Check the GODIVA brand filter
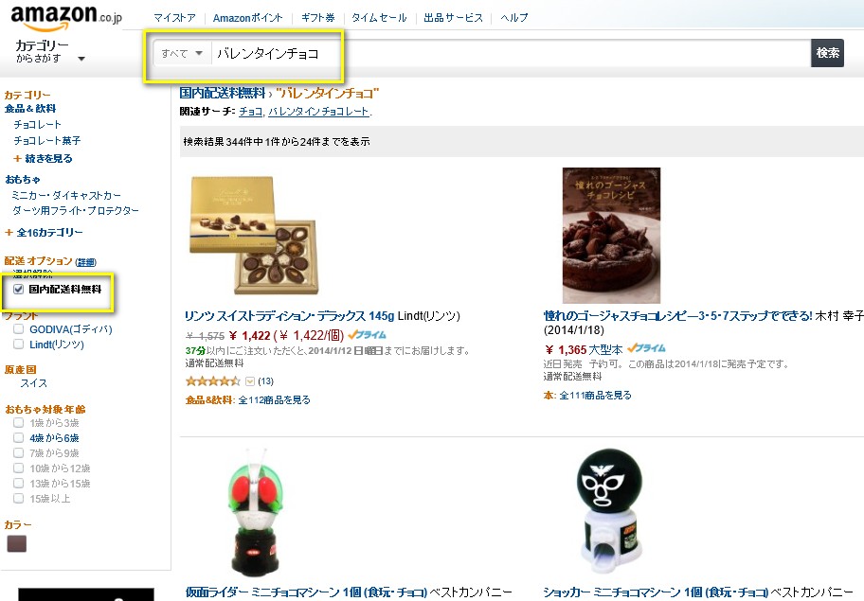This screenshot has height=601, width=864. point(19,329)
